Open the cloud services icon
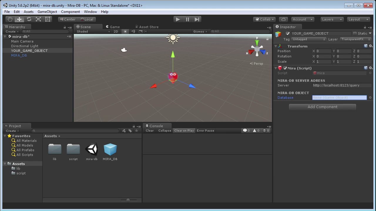The image size is (376, 211). pyautogui.click(x=283, y=19)
